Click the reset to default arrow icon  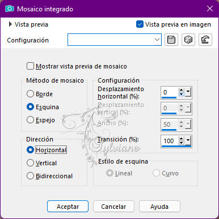click(205, 40)
